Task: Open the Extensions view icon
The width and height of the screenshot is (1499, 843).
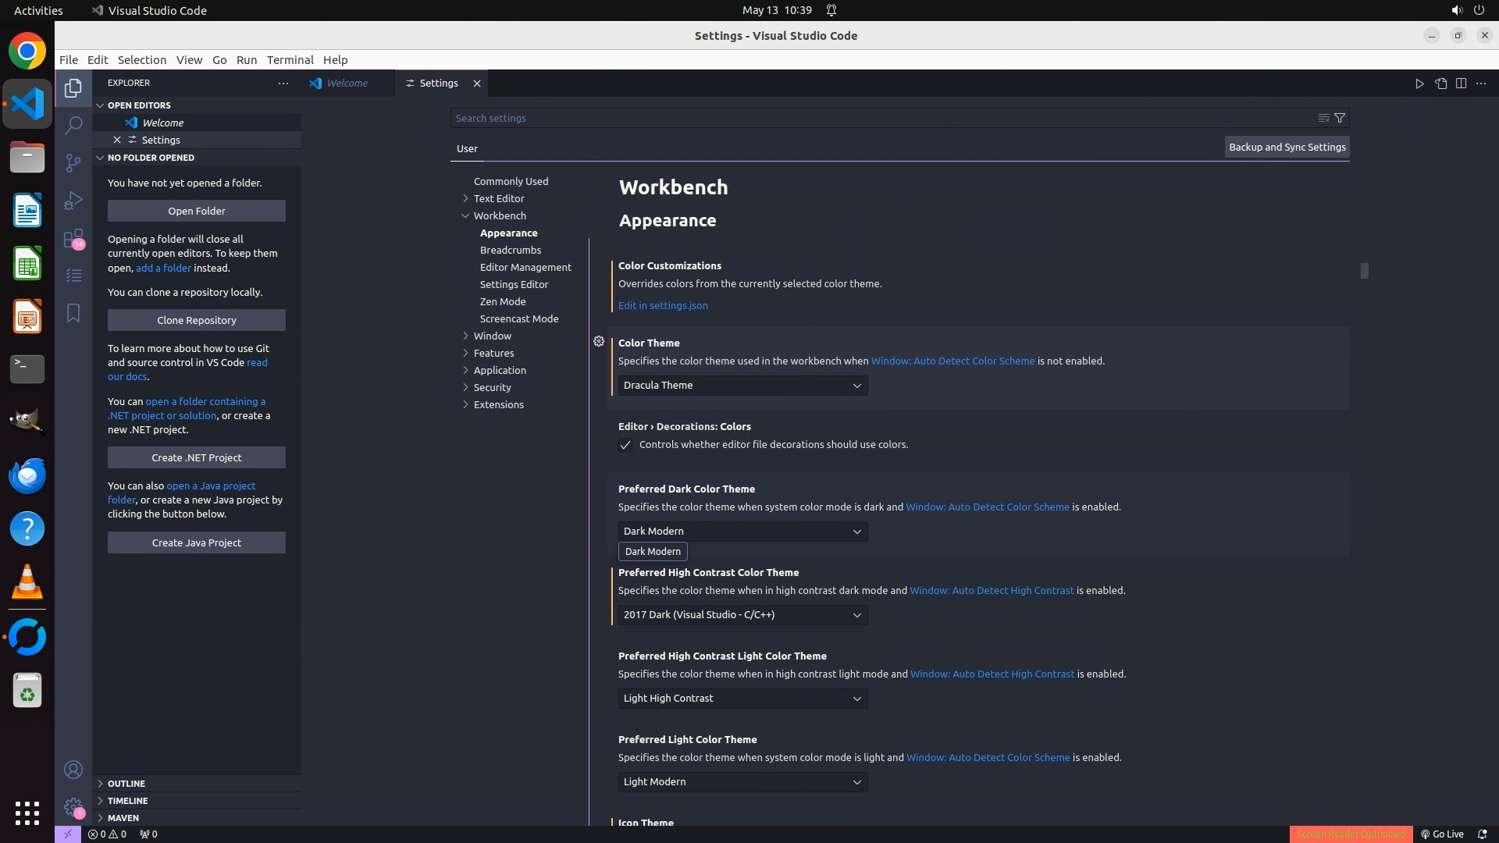Action: pos(73,238)
